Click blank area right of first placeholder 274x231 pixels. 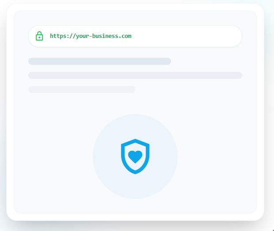tap(207, 61)
